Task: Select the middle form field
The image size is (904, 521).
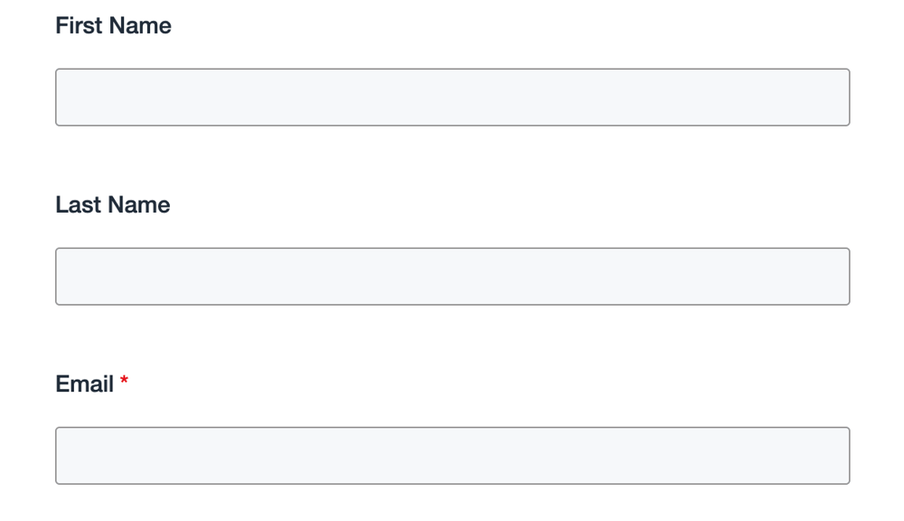Action: [452, 277]
